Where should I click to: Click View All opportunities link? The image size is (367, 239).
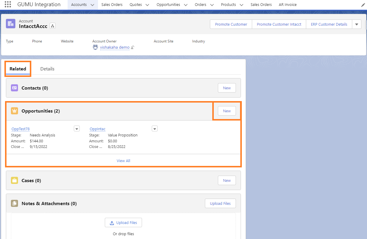[123, 161]
